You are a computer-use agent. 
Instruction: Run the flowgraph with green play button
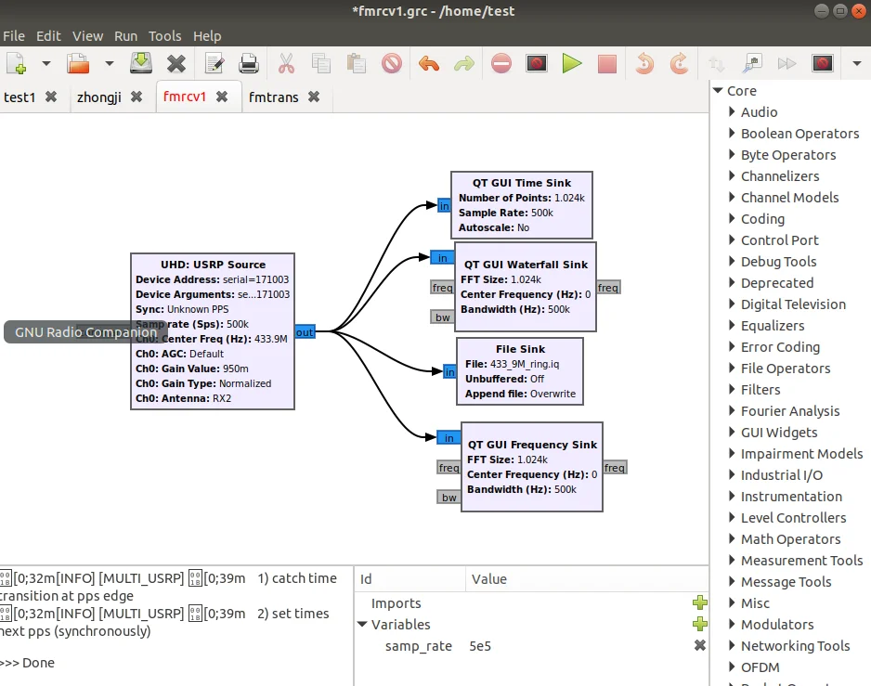(572, 63)
